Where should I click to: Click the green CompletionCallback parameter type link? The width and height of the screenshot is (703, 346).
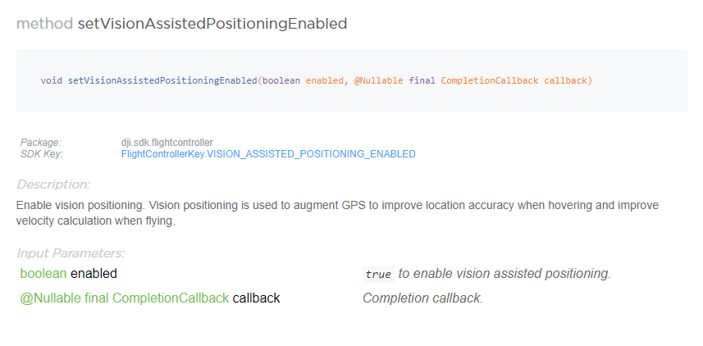click(x=171, y=298)
